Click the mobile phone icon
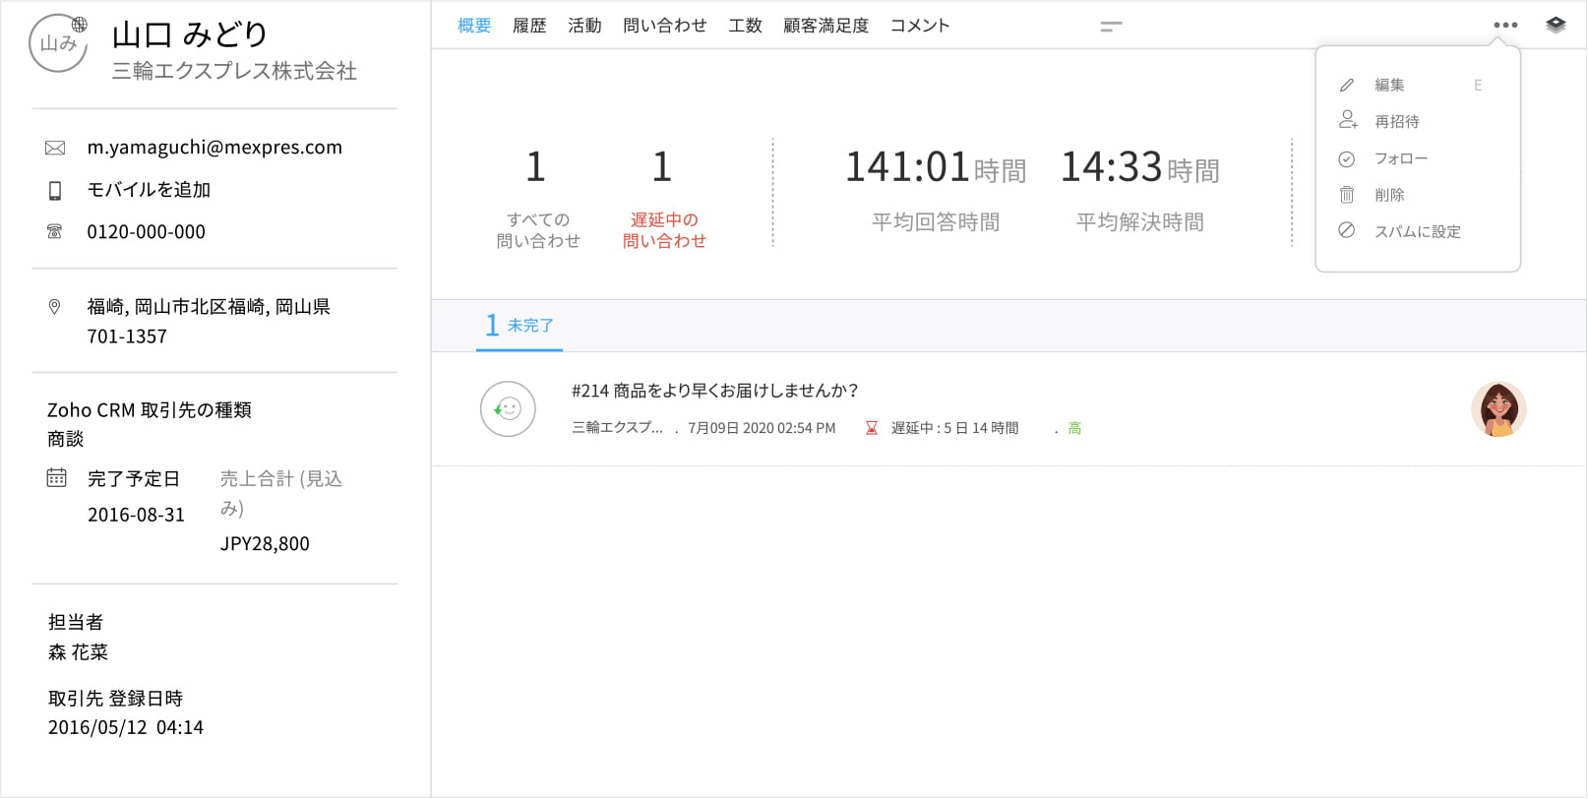This screenshot has height=799, width=1588. click(x=55, y=190)
